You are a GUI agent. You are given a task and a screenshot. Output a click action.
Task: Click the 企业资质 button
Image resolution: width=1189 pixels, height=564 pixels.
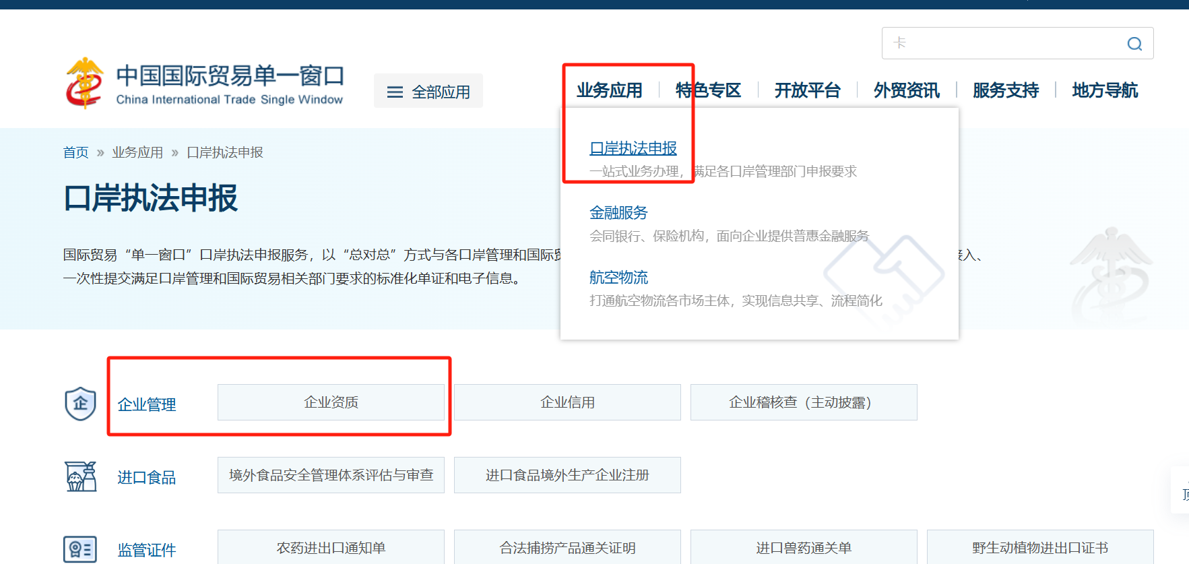coord(331,402)
